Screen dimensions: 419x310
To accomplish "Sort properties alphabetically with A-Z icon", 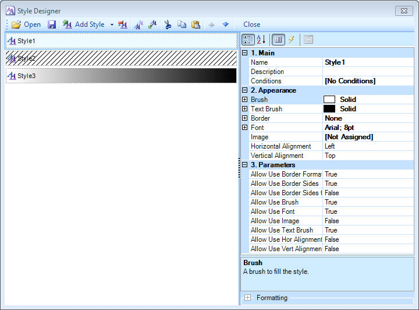I will (261, 40).
